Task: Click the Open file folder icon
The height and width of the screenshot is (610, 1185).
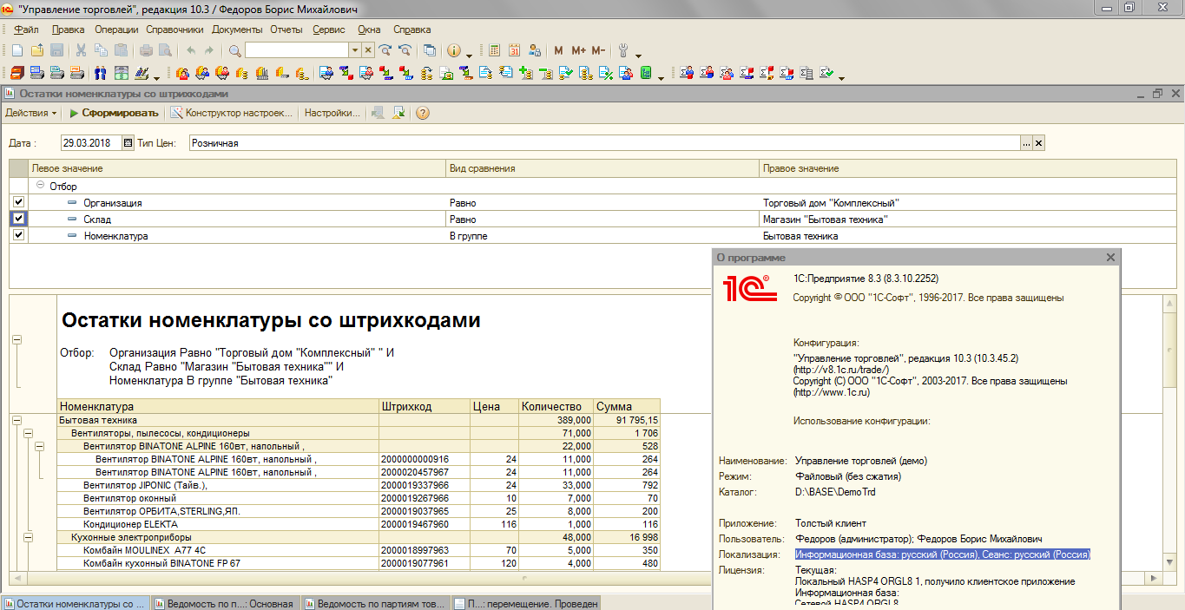Action: [x=36, y=50]
